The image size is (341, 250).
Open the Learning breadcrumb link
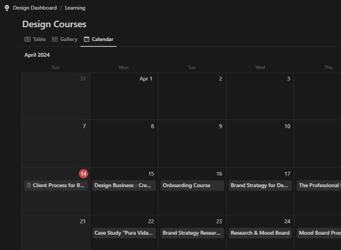pyautogui.click(x=75, y=8)
